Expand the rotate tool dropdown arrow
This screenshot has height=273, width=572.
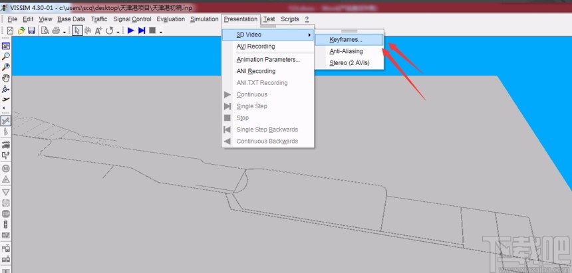tap(118, 32)
